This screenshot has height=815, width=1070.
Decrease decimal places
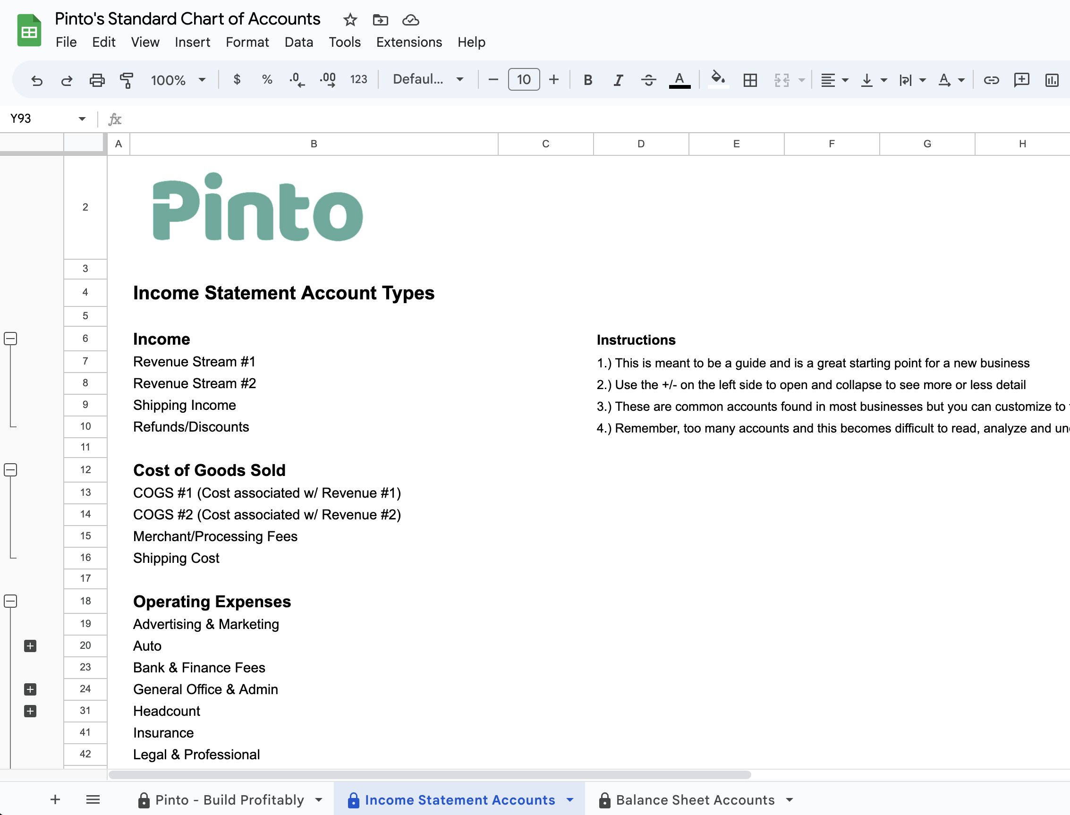coord(297,79)
